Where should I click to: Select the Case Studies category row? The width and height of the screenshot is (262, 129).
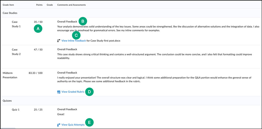10,13
